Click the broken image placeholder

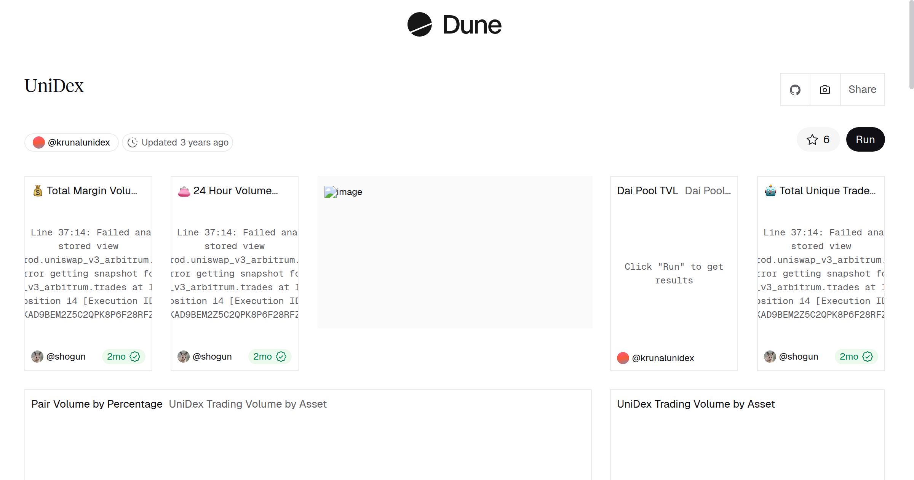click(330, 192)
